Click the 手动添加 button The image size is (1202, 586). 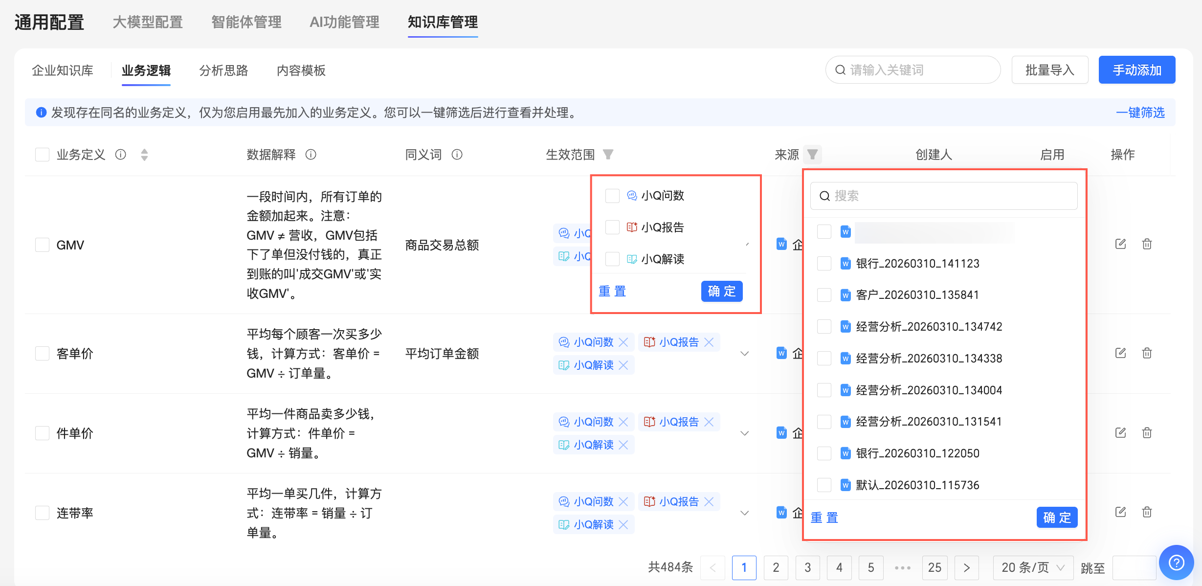1136,70
